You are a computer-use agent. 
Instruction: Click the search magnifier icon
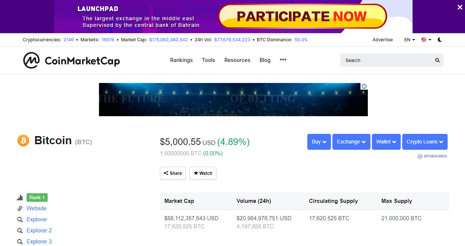pos(437,60)
